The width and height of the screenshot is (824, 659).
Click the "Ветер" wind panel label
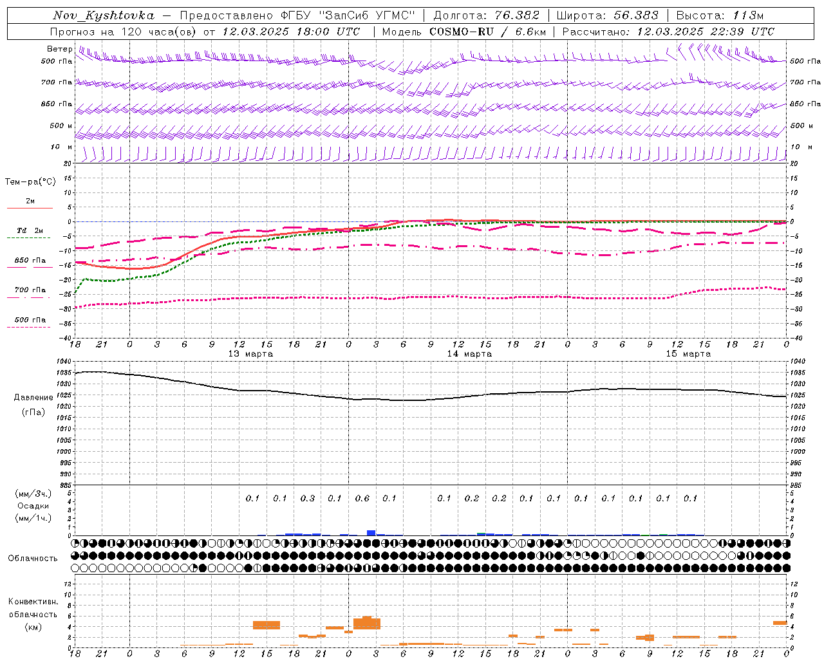59,49
